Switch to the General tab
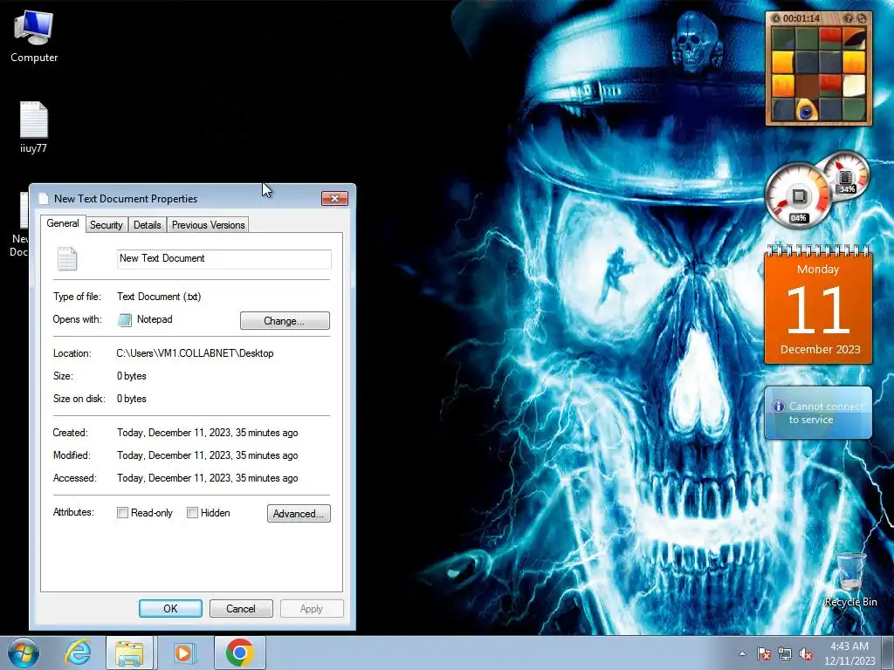Screen dimensions: 894x670 pos(63,223)
